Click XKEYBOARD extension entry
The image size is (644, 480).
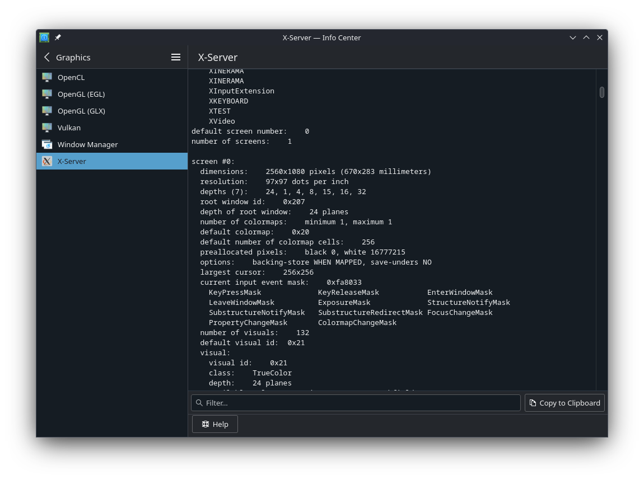[x=228, y=101]
